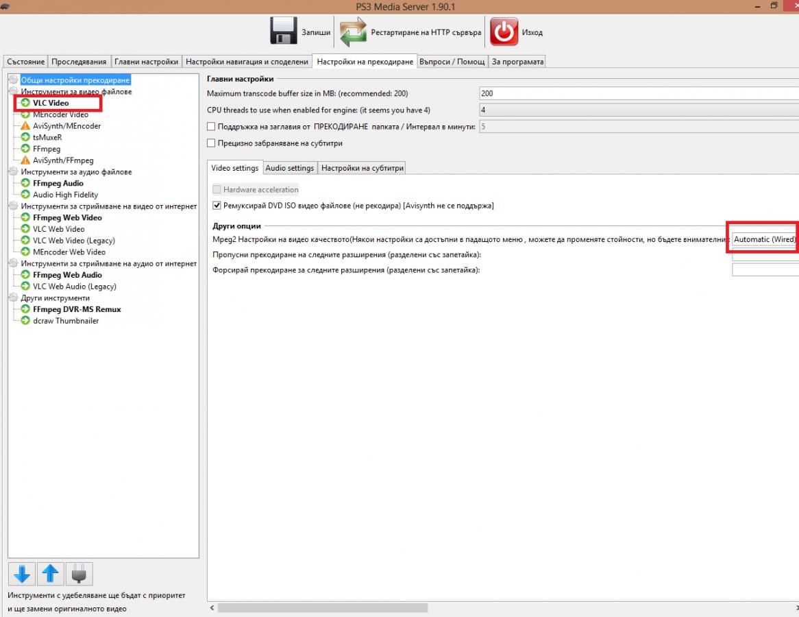
Task: Open the Състояние tab
Action: [x=25, y=62]
